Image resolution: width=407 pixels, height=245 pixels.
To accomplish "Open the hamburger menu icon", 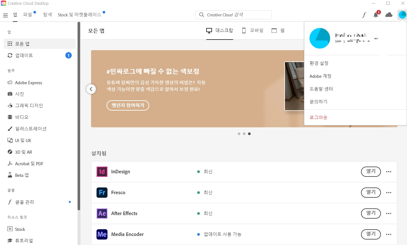I will pyautogui.click(x=5, y=15).
